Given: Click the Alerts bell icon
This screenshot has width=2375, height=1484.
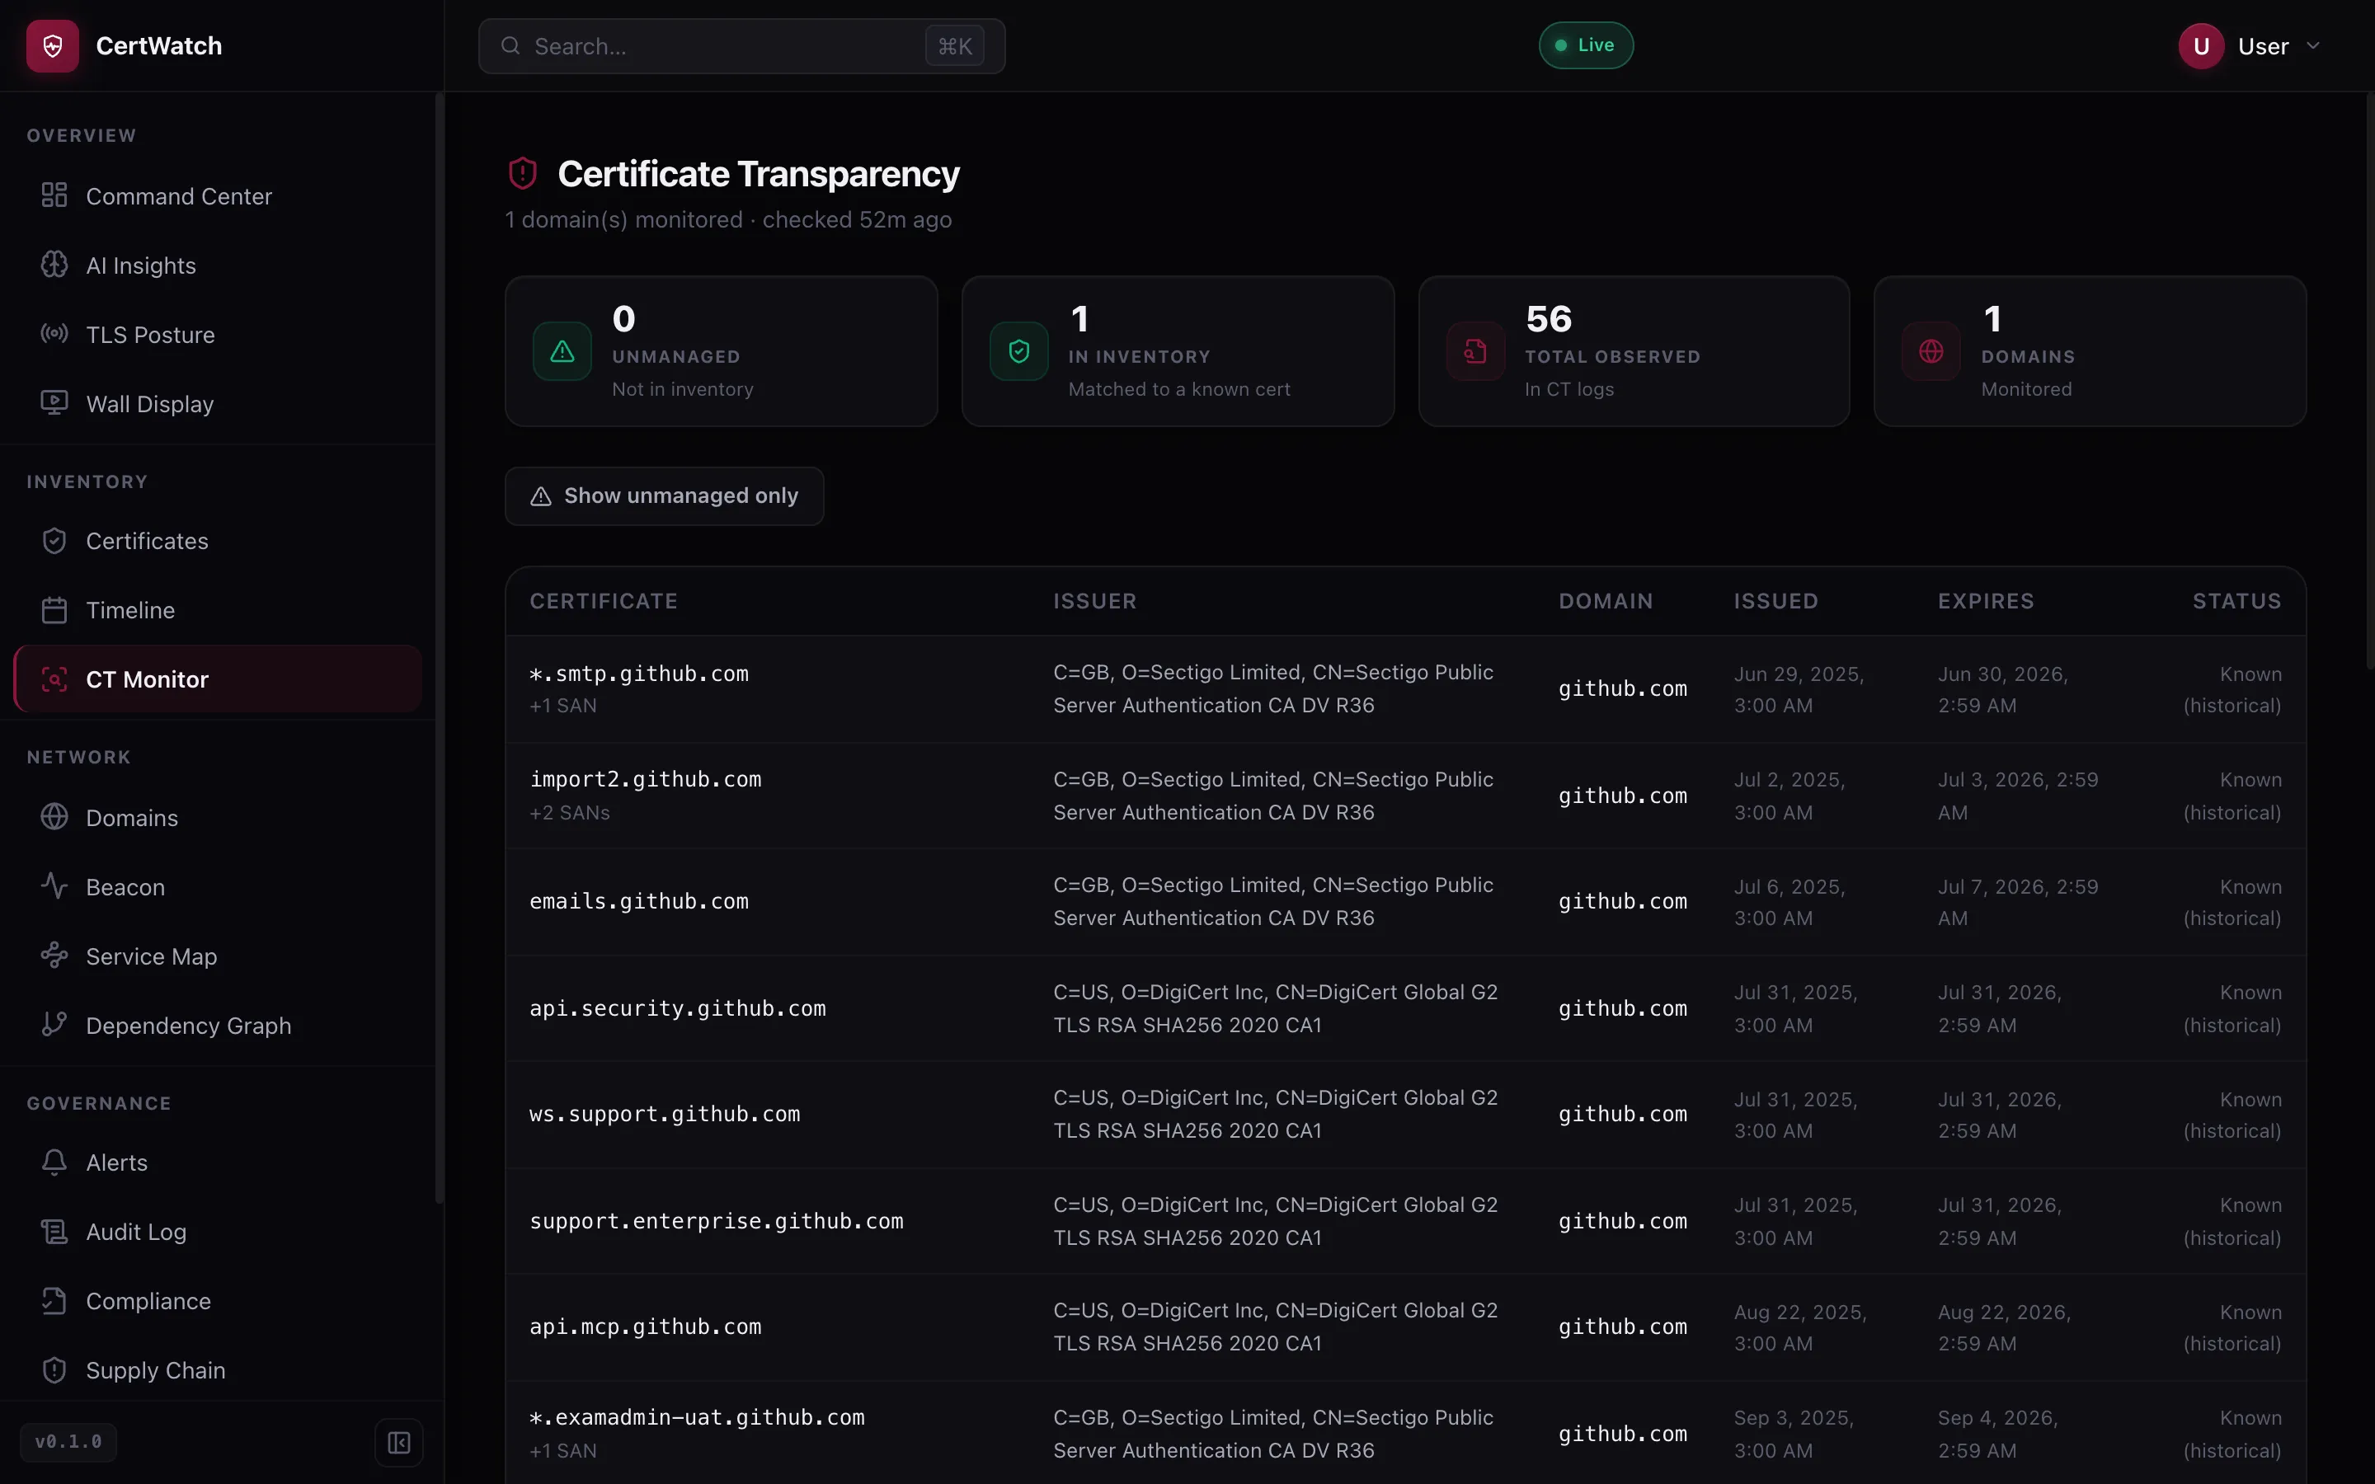Looking at the screenshot, I should (x=54, y=1162).
